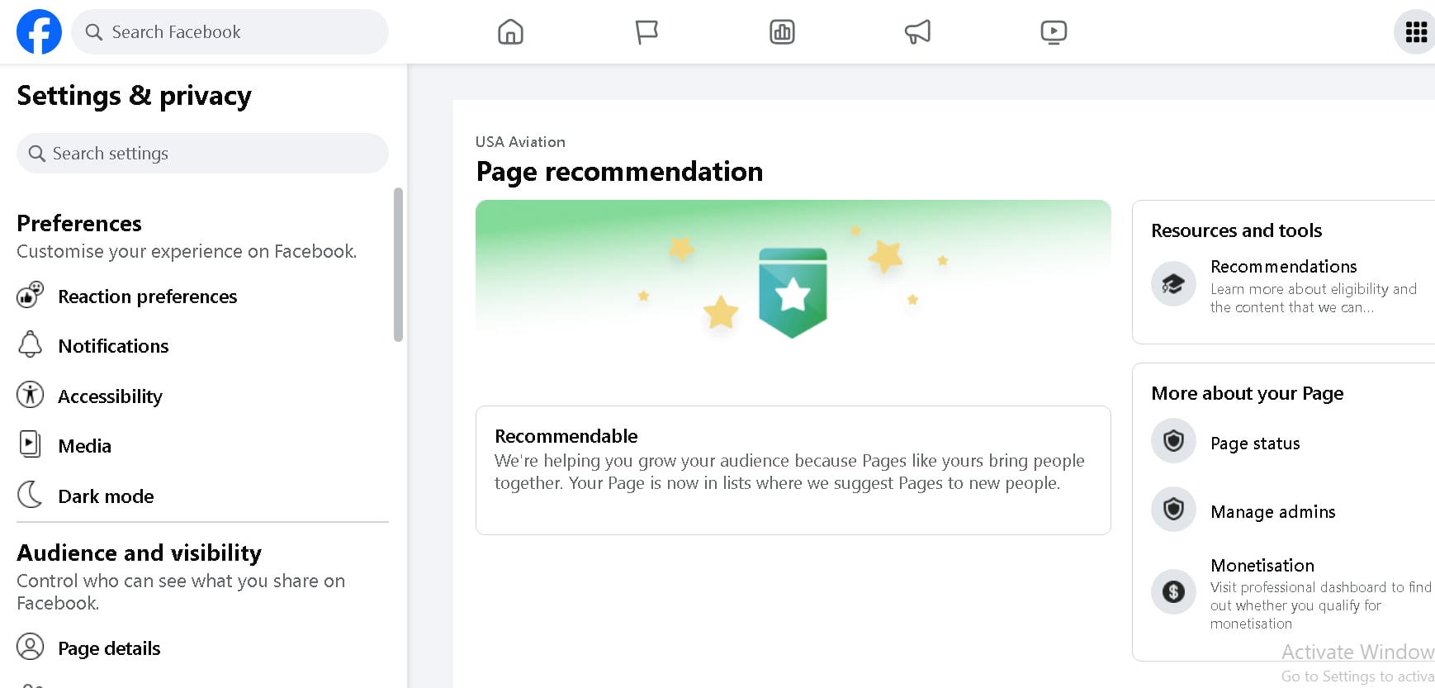Click magnifier icon in Search Facebook
Viewport: 1435px width, 688px height.
pyautogui.click(x=94, y=32)
